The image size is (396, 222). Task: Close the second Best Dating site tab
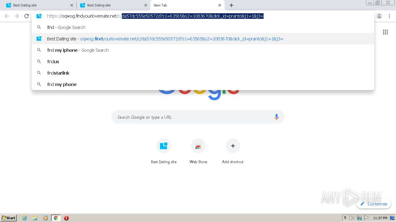pos(146,5)
